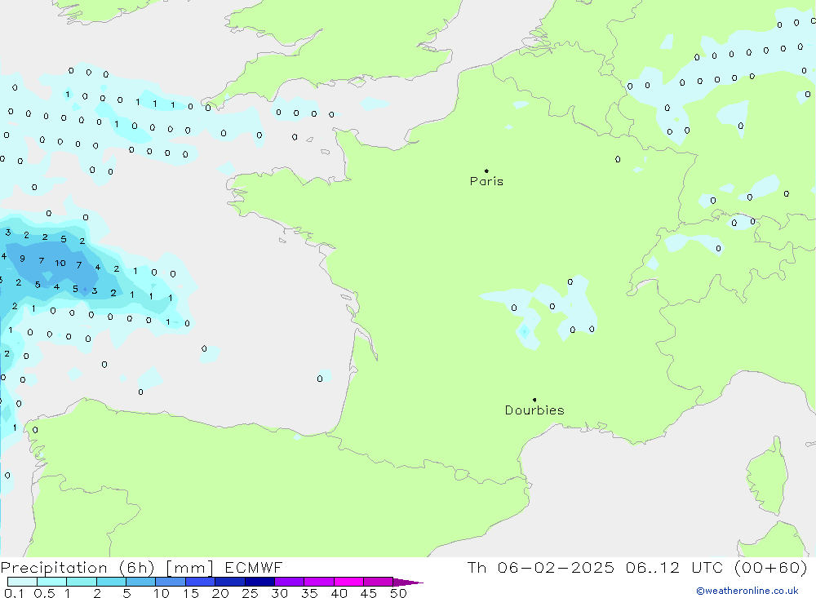Screen dimensions: 816x598
Task: Click the '06-02-2025' date text
Action: tap(555, 567)
